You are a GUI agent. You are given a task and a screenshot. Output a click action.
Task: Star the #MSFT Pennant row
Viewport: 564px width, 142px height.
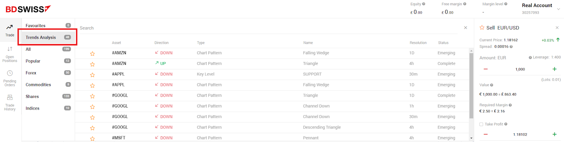coord(92,138)
